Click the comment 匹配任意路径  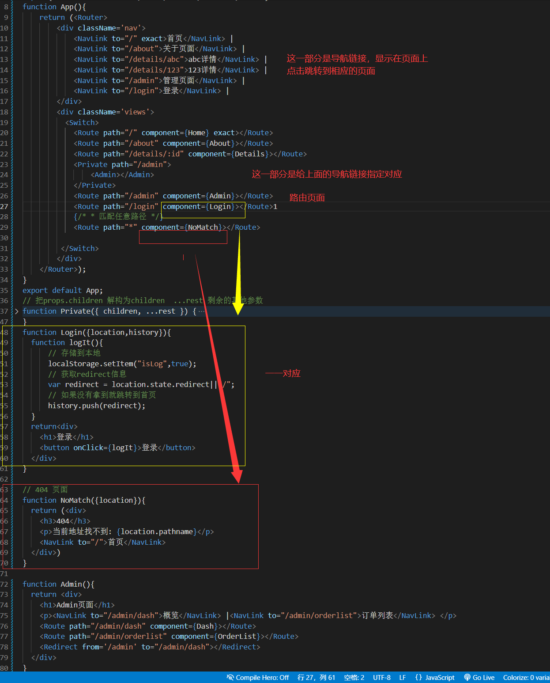[118, 216]
